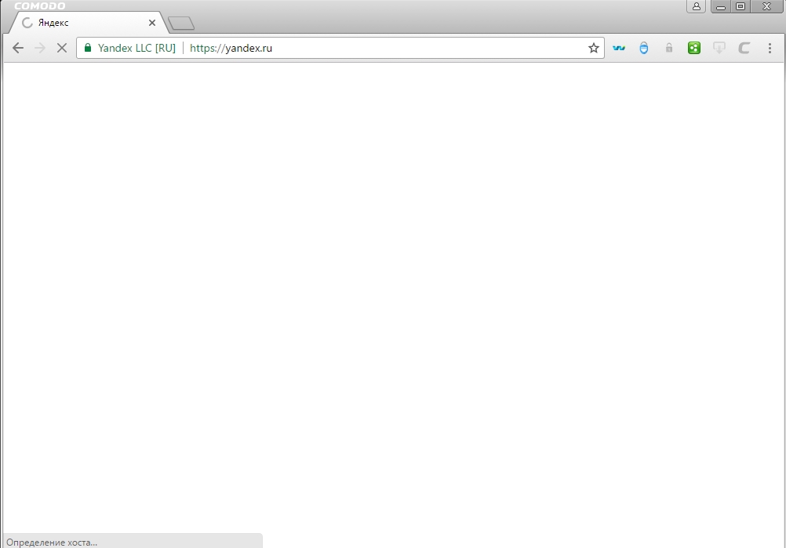The width and height of the screenshot is (786, 548).
Task: Open the blue wave extension icon
Action: point(619,48)
